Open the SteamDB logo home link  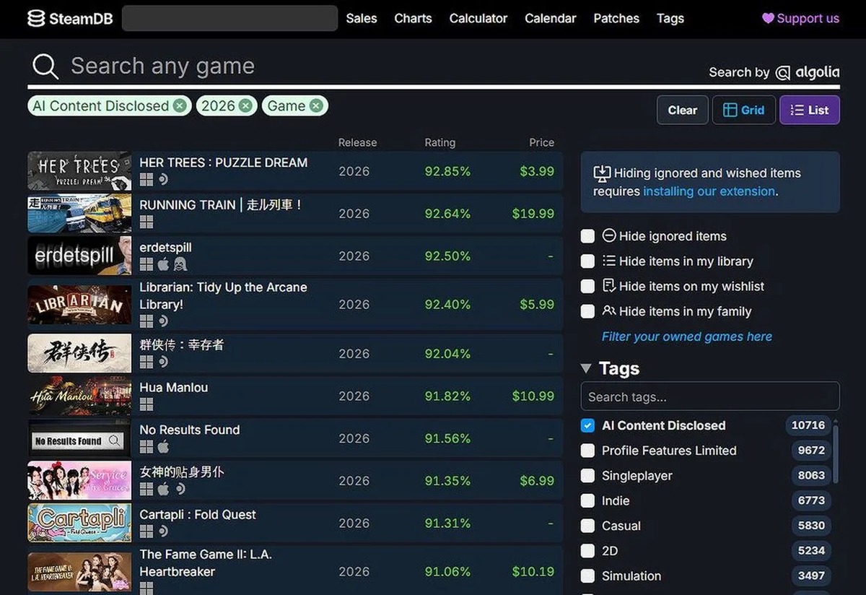click(x=70, y=18)
